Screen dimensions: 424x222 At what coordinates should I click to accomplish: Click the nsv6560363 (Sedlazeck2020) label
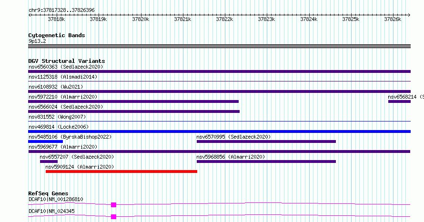[x=66, y=67]
